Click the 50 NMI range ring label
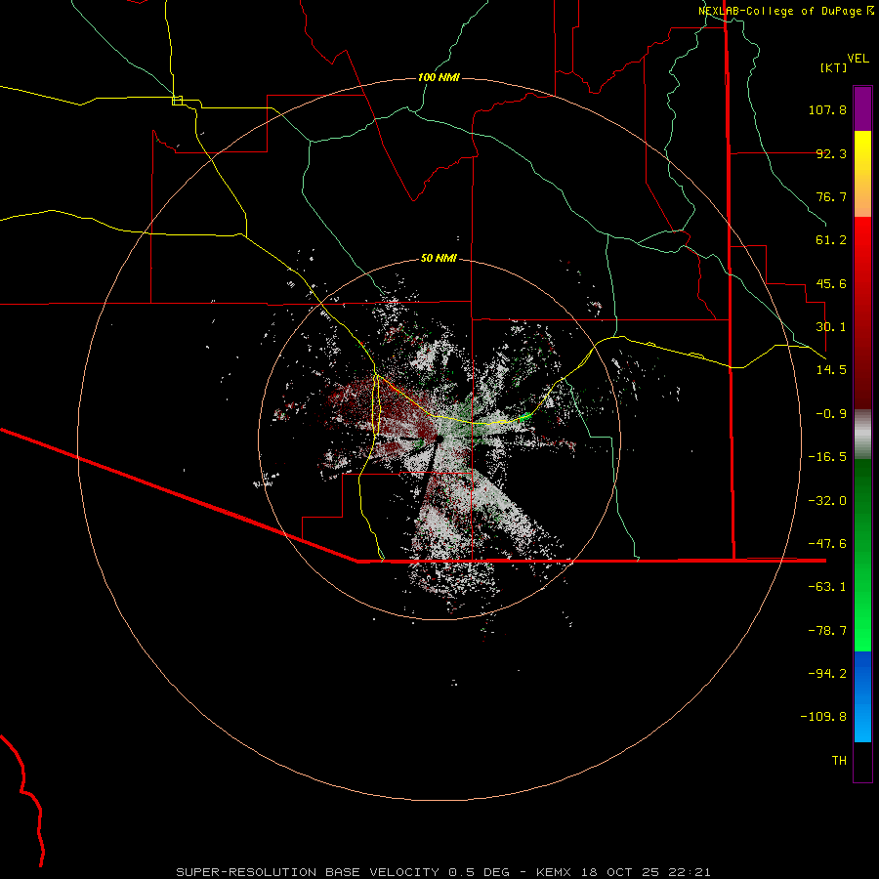This screenshot has height=879, width=879. pos(439,259)
